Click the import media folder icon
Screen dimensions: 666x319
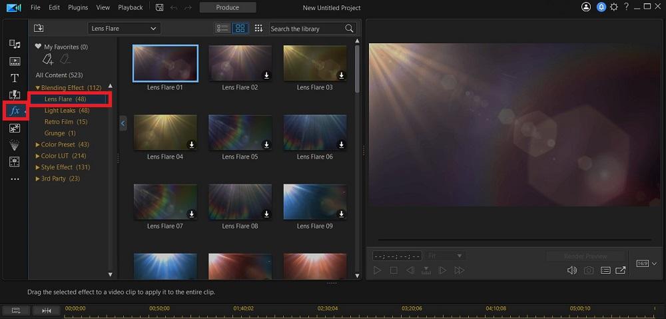coord(39,28)
